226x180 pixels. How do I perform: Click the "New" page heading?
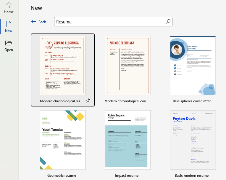[x=36, y=8]
